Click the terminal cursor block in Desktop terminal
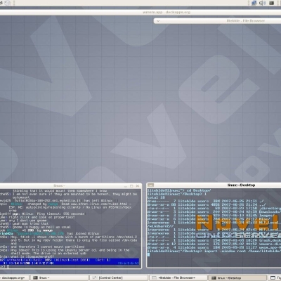Screen dimensions: 281x281 148,254
